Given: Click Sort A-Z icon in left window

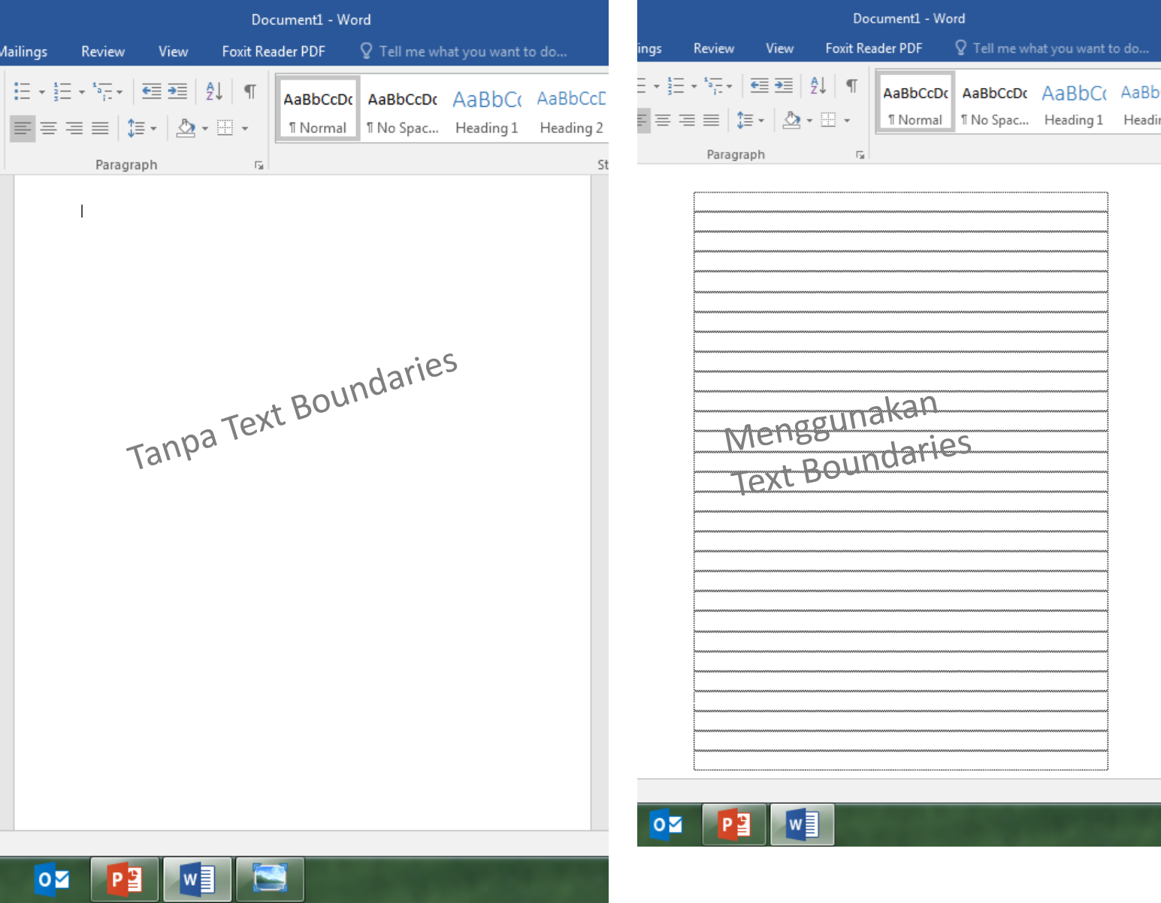Looking at the screenshot, I should point(214,92).
